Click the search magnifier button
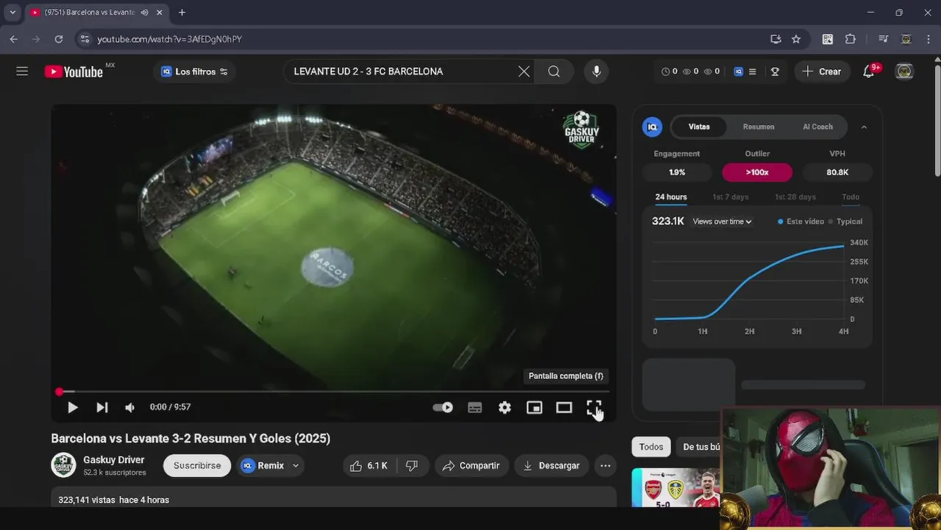Image resolution: width=941 pixels, height=530 pixels. (x=554, y=71)
